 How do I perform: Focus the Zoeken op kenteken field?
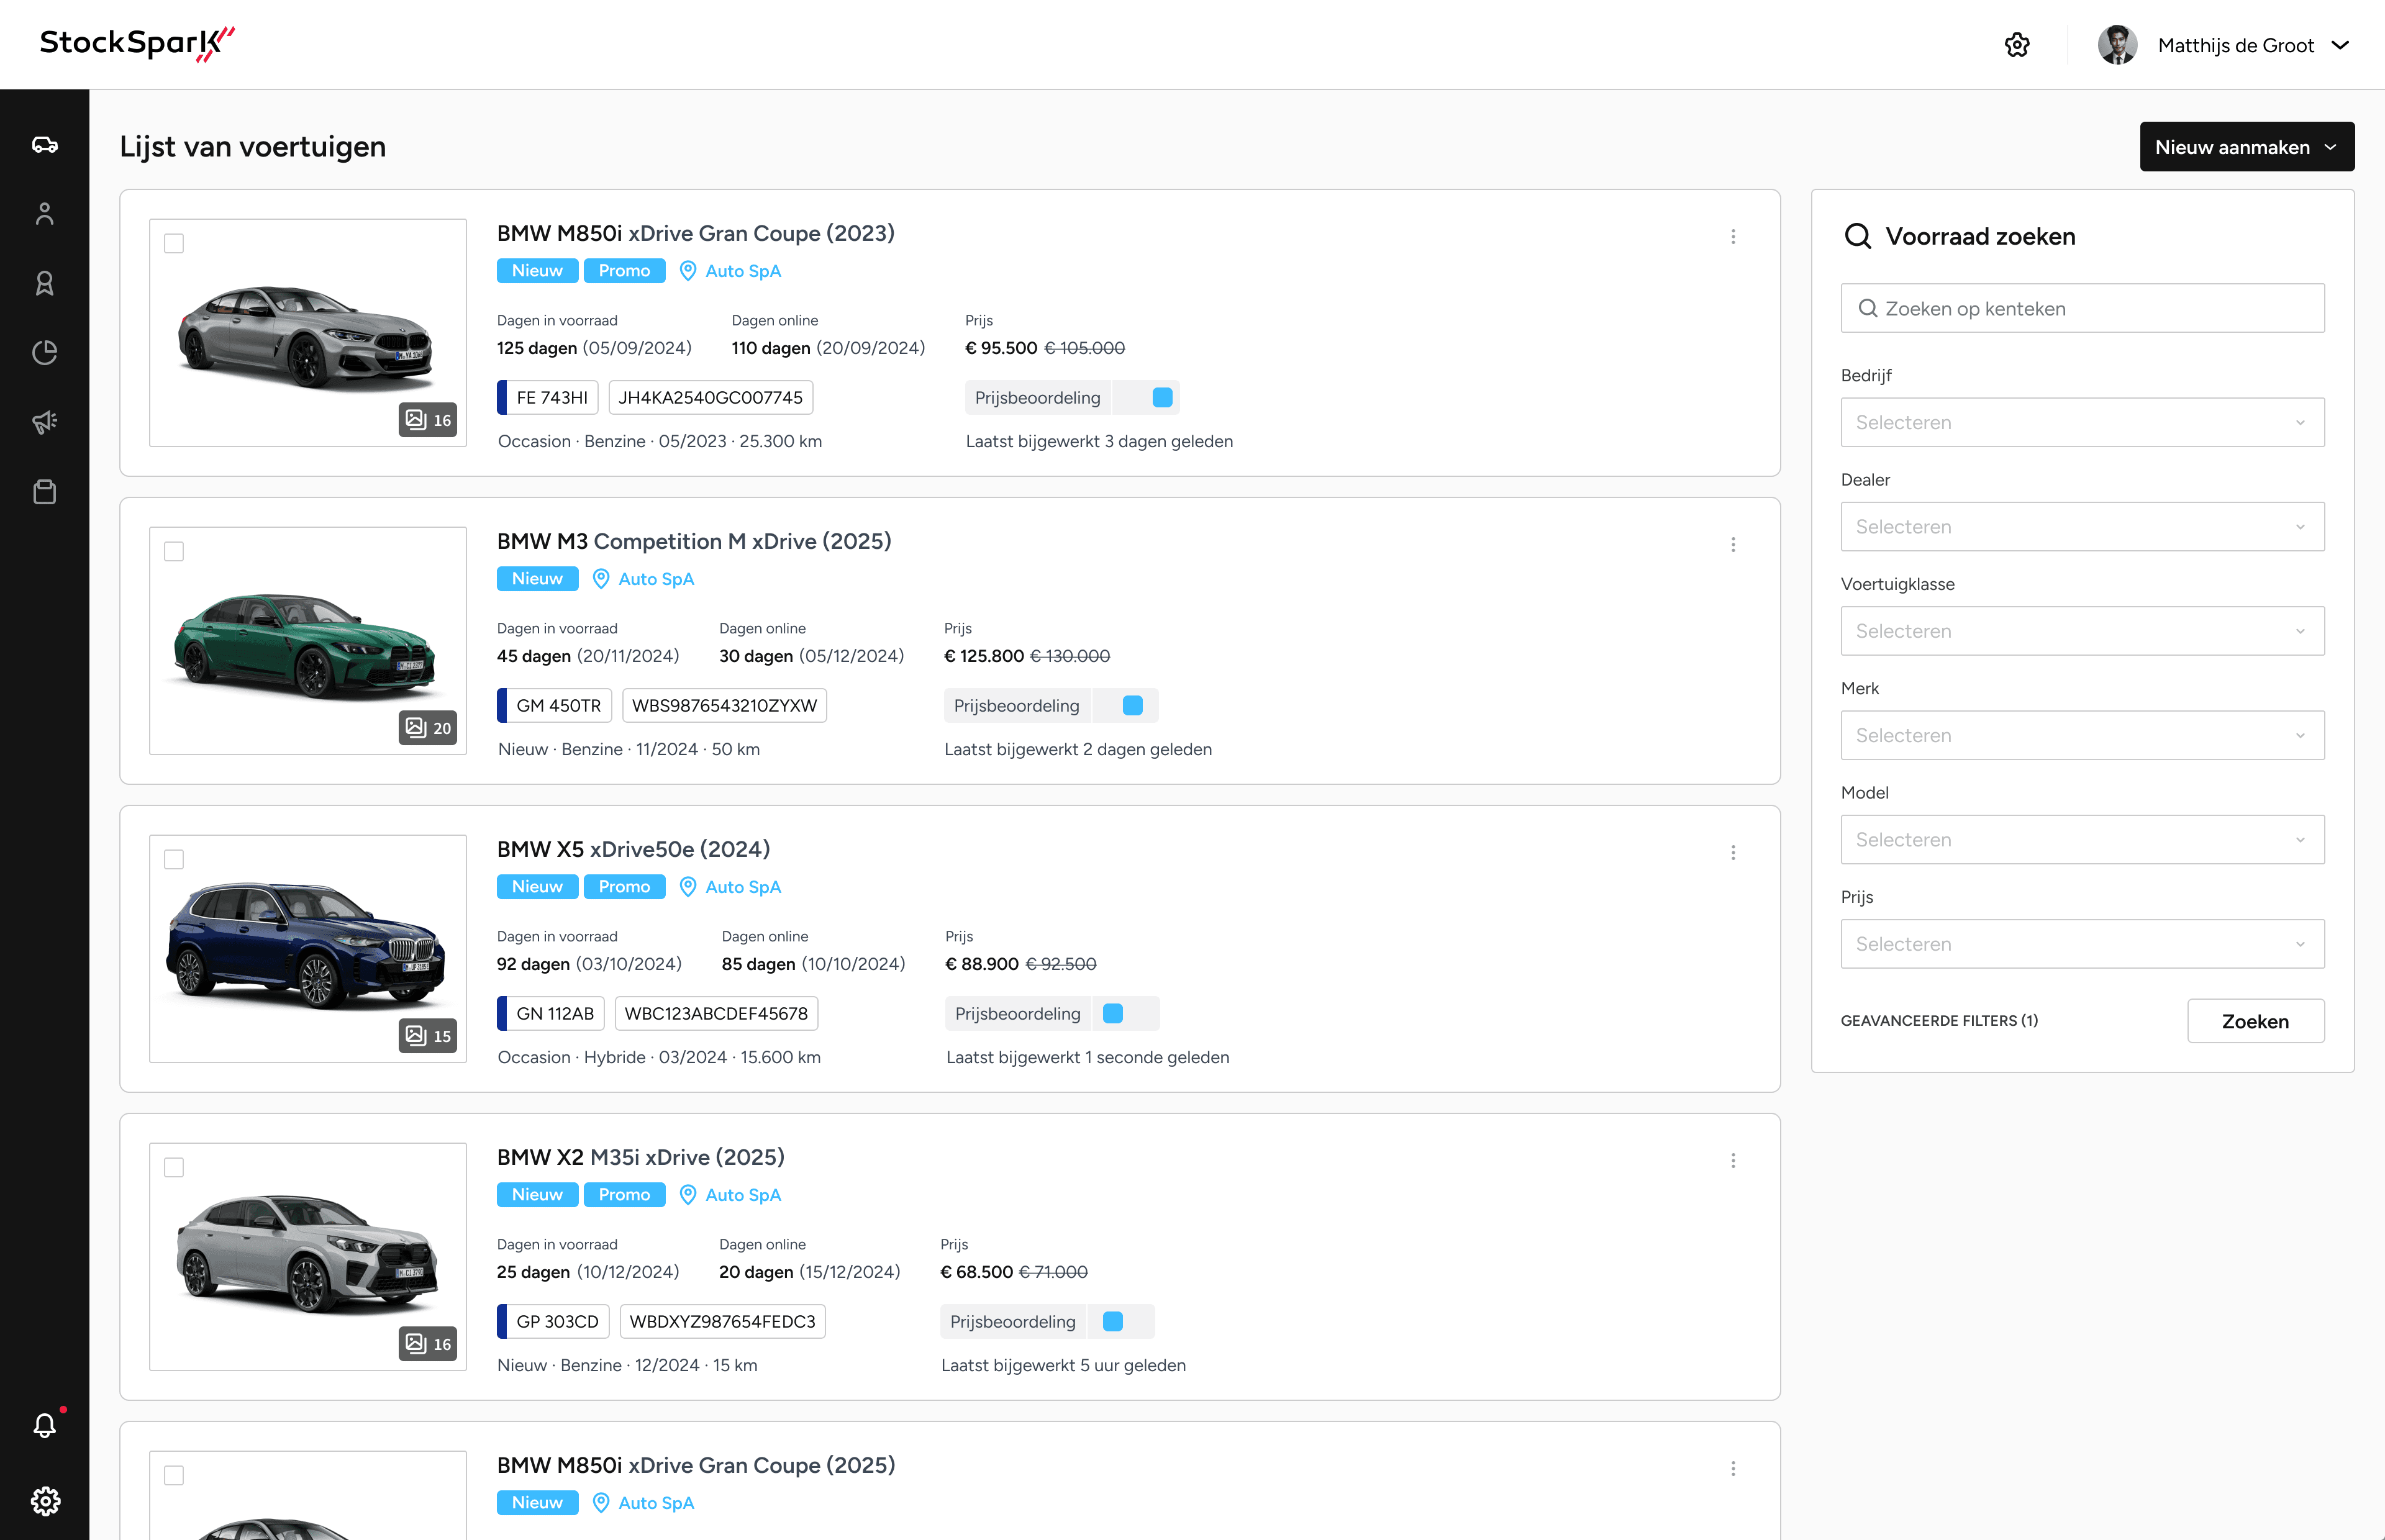pos(2082,308)
